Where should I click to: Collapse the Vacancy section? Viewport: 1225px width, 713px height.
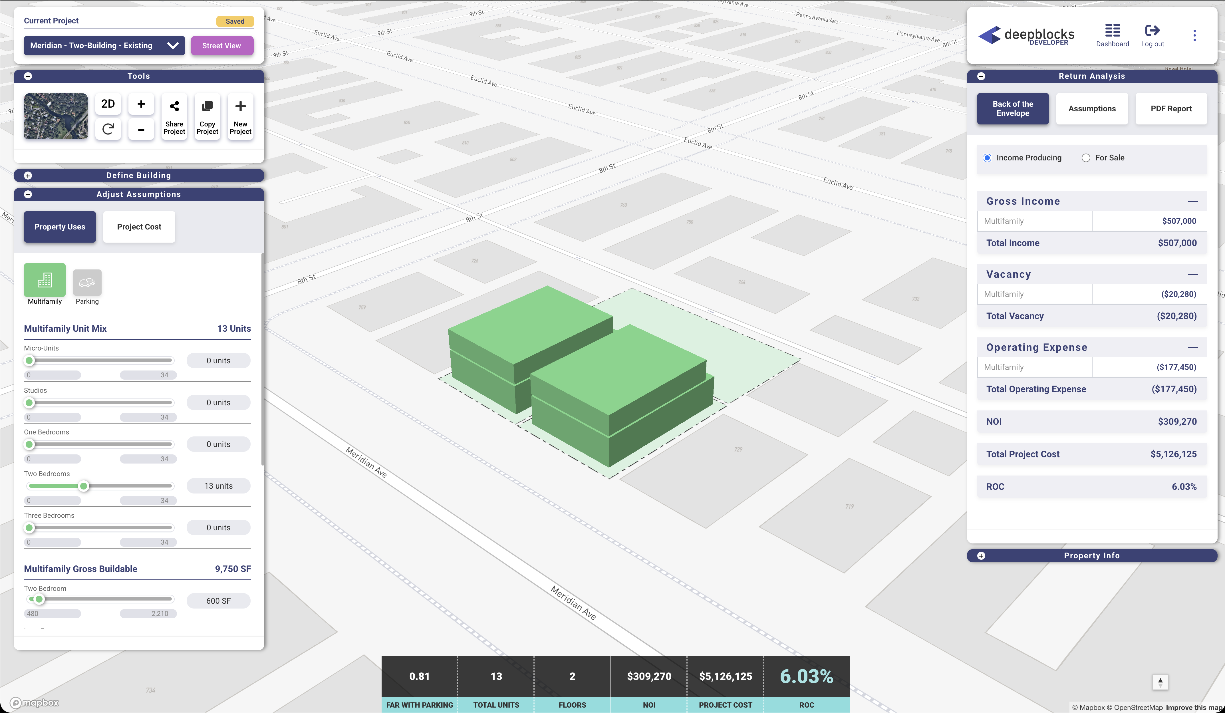(x=1192, y=275)
